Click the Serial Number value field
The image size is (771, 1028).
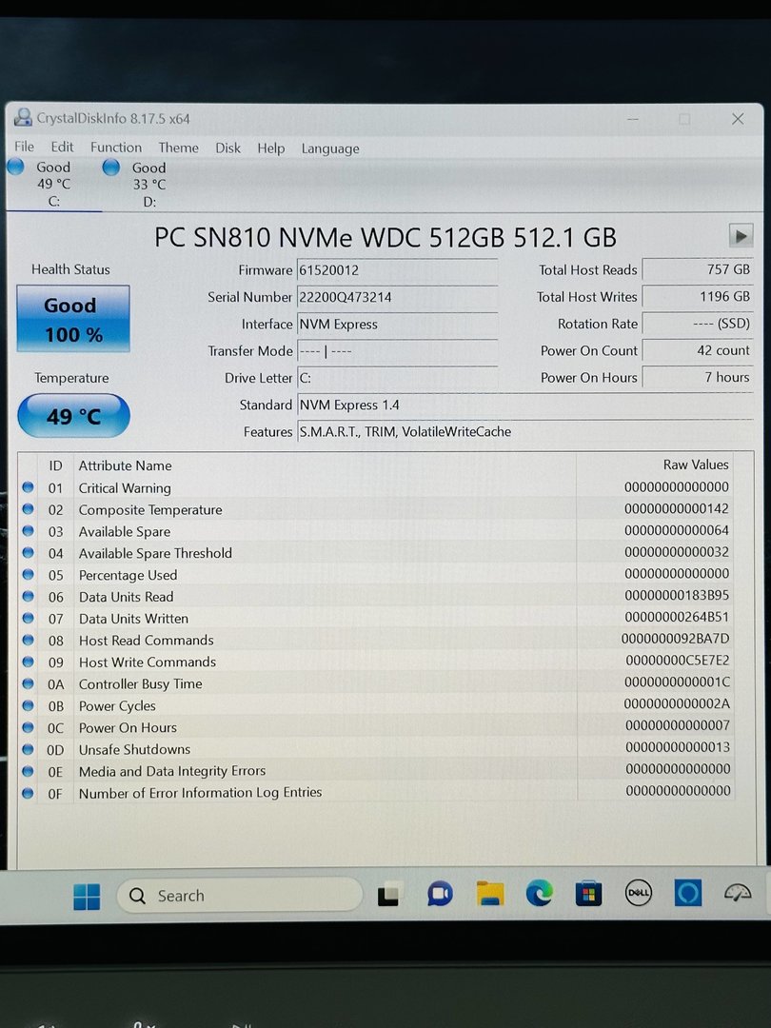click(397, 297)
